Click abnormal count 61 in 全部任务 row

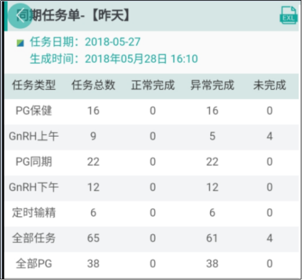click(x=212, y=238)
